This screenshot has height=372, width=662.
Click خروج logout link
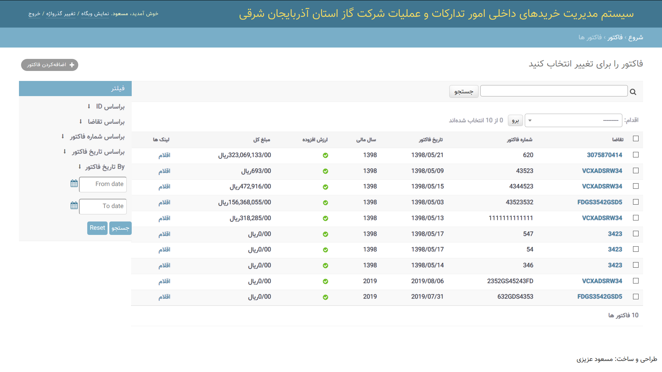[x=34, y=14]
